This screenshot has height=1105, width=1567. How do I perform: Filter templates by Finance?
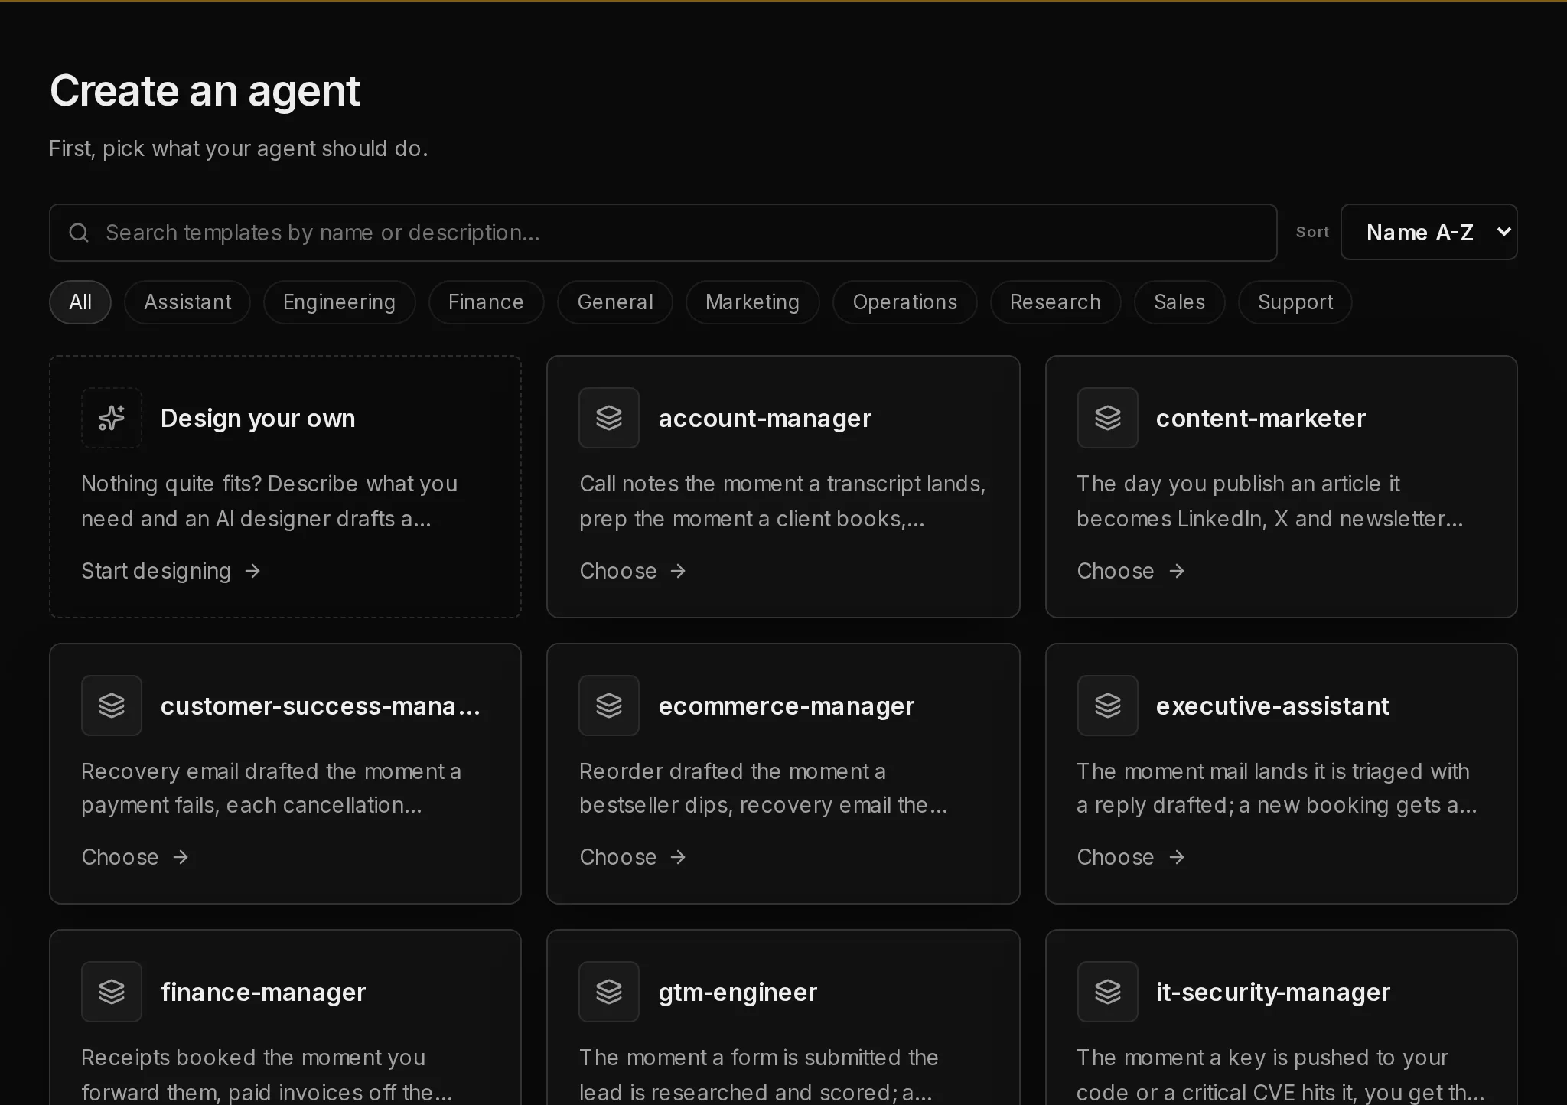486,302
